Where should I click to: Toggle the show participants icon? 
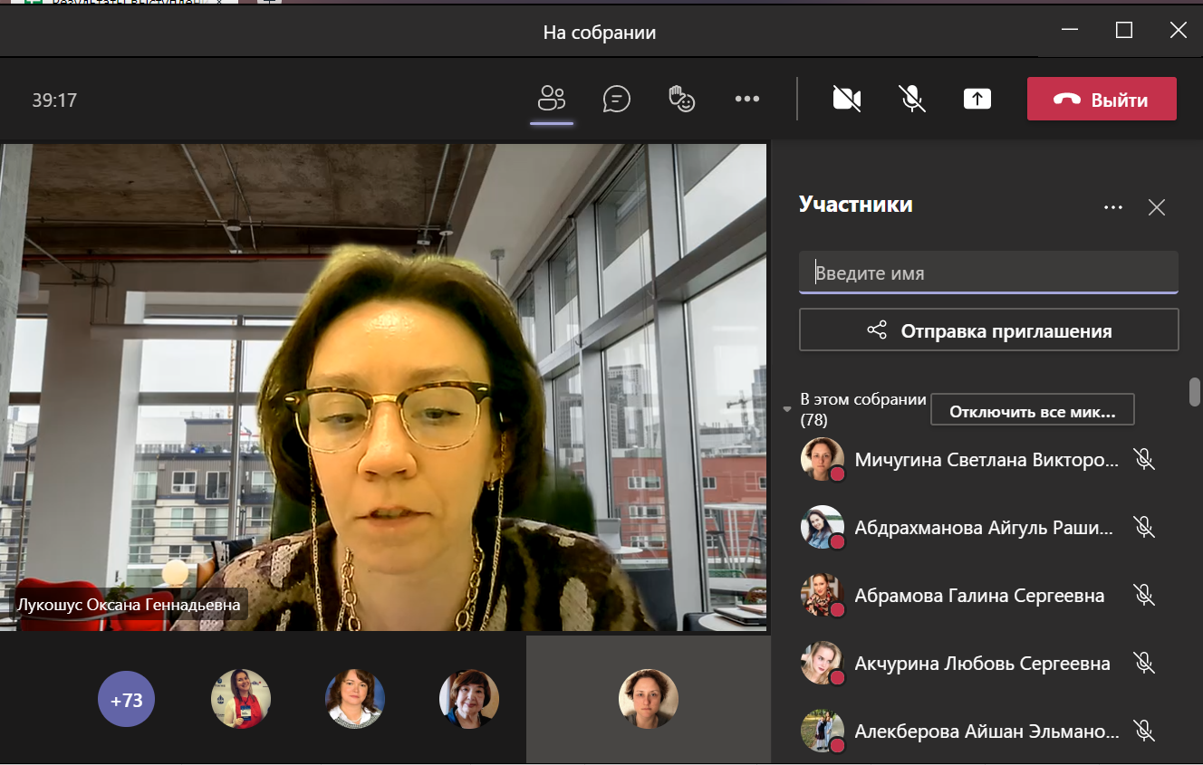(x=551, y=99)
